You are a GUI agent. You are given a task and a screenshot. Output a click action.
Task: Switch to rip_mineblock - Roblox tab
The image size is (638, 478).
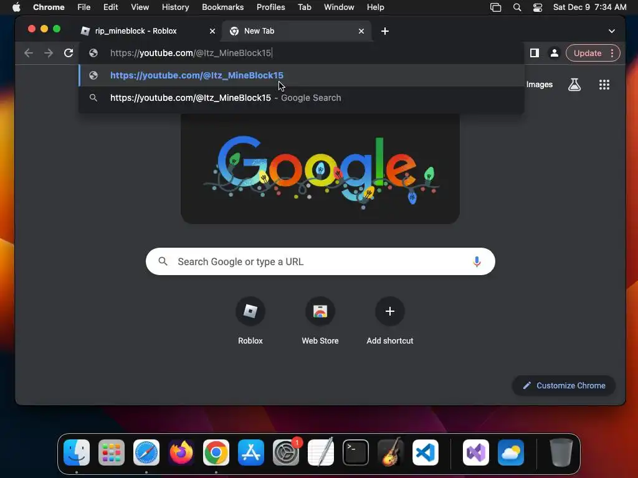tap(146, 31)
